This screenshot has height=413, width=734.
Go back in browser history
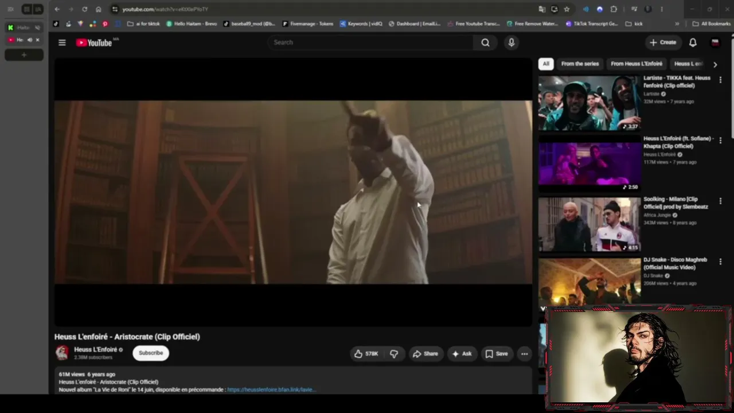57,9
